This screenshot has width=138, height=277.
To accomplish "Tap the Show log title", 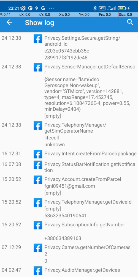I will pos(39,23).
